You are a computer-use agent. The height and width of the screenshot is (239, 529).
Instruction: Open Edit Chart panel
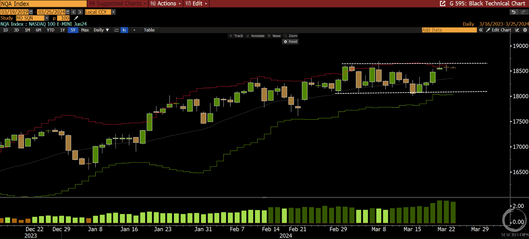pos(499,30)
